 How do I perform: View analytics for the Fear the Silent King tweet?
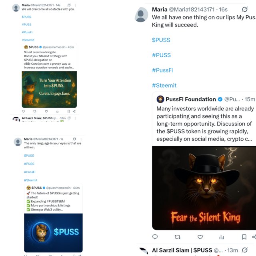[222, 237]
